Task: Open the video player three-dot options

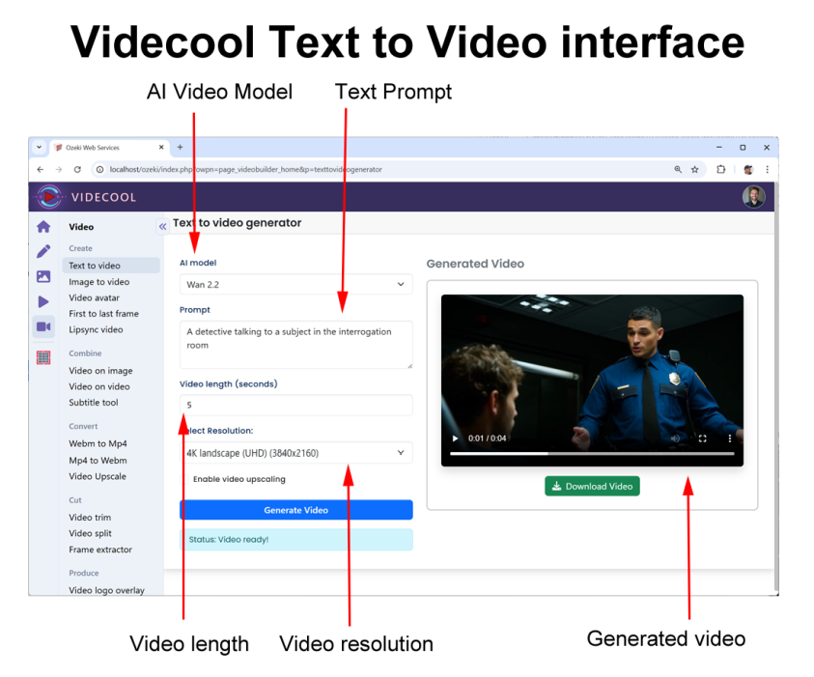Action: tap(729, 438)
